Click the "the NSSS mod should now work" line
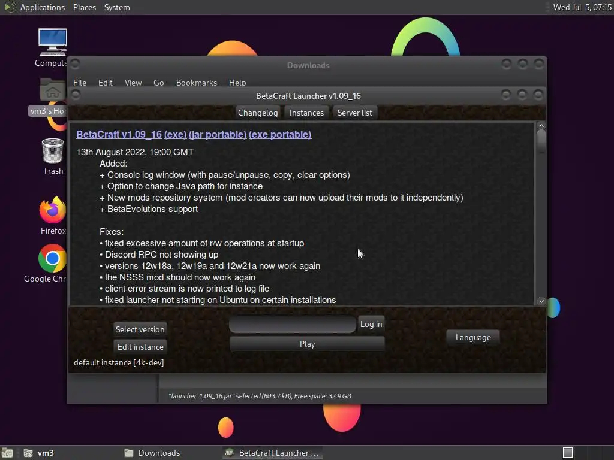Screen dimensions: 614x460 point(177,277)
